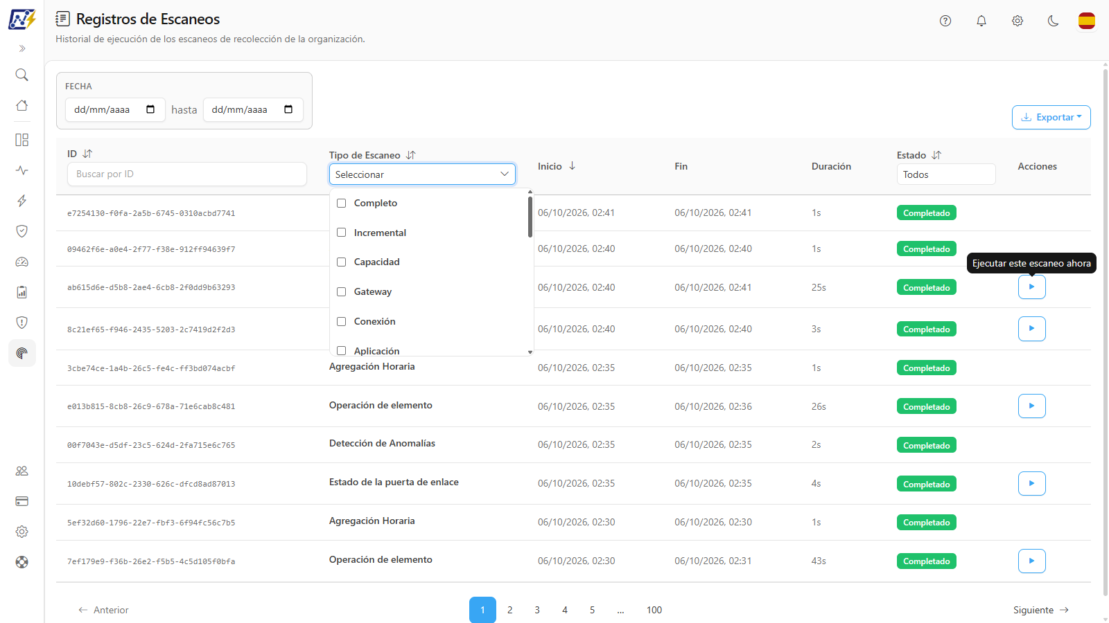The height and width of the screenshot is (623, 1109).
Task: Check the Incremental option
Action: point(341,233)
